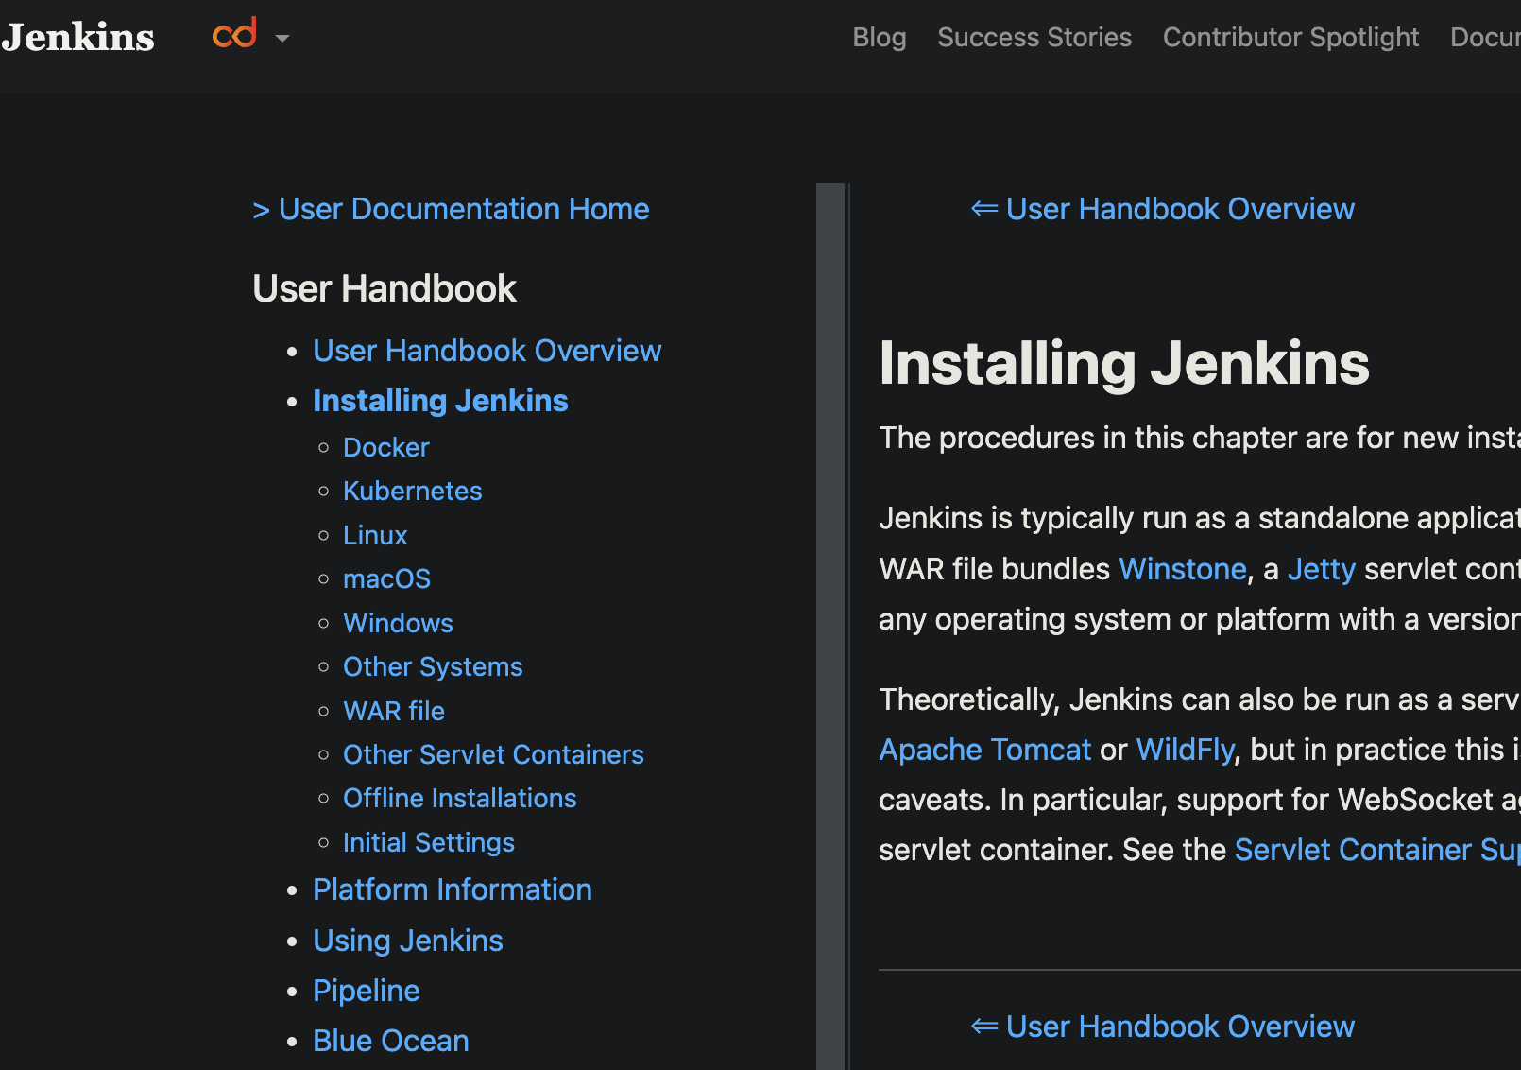Open Other Systems in the sidebar

(433, 666)
